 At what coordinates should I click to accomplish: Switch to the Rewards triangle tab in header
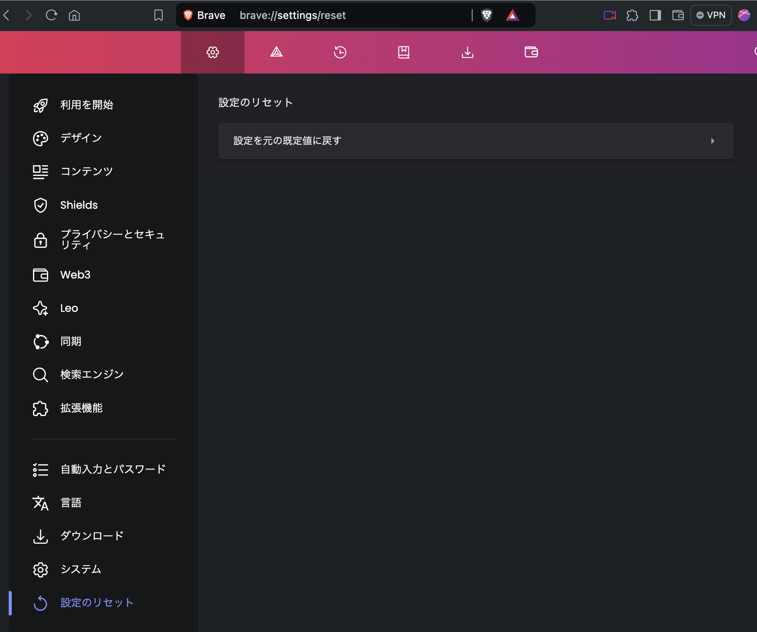click(276, 52)
